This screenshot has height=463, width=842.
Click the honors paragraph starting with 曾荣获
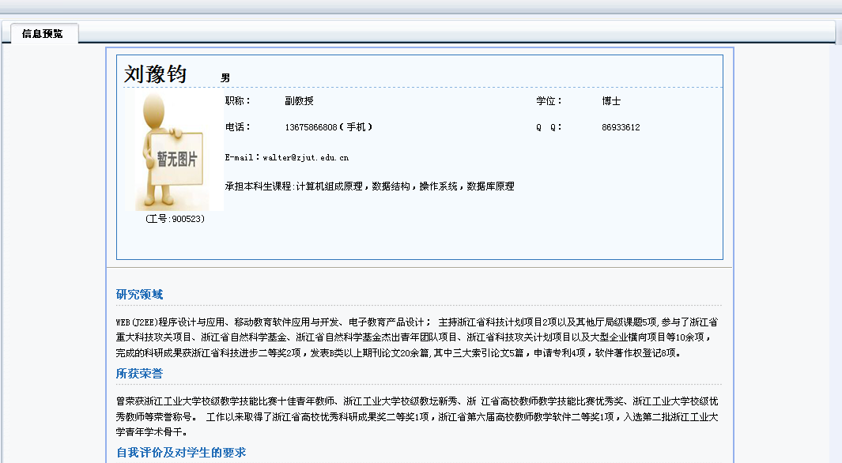417,416
